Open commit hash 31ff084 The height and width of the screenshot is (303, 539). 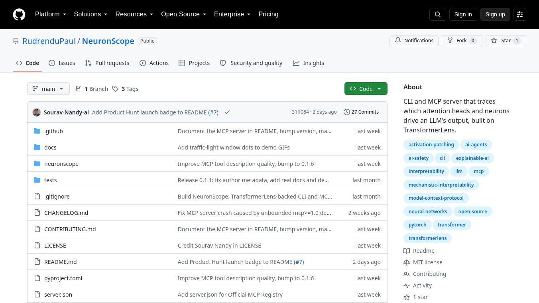pyautogui.click(x=300, y=112)
